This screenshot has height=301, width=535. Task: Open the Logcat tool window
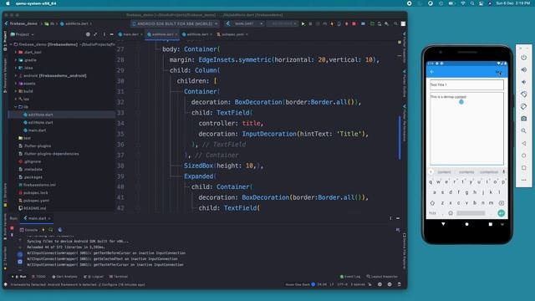(x=94, y=277)
